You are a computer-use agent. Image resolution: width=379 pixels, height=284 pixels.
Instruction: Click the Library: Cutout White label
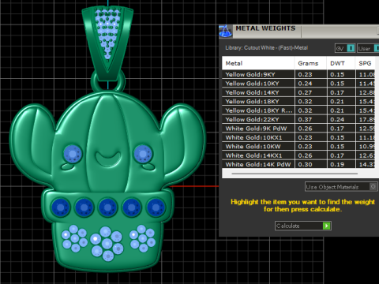266,48
